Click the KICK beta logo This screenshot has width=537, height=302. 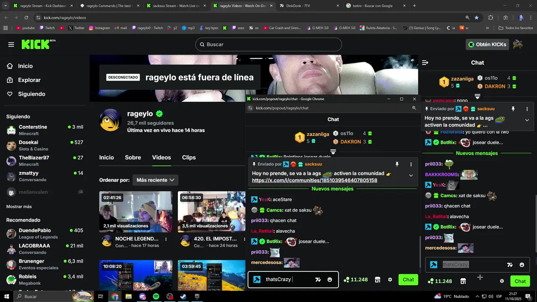coord(38,44)
